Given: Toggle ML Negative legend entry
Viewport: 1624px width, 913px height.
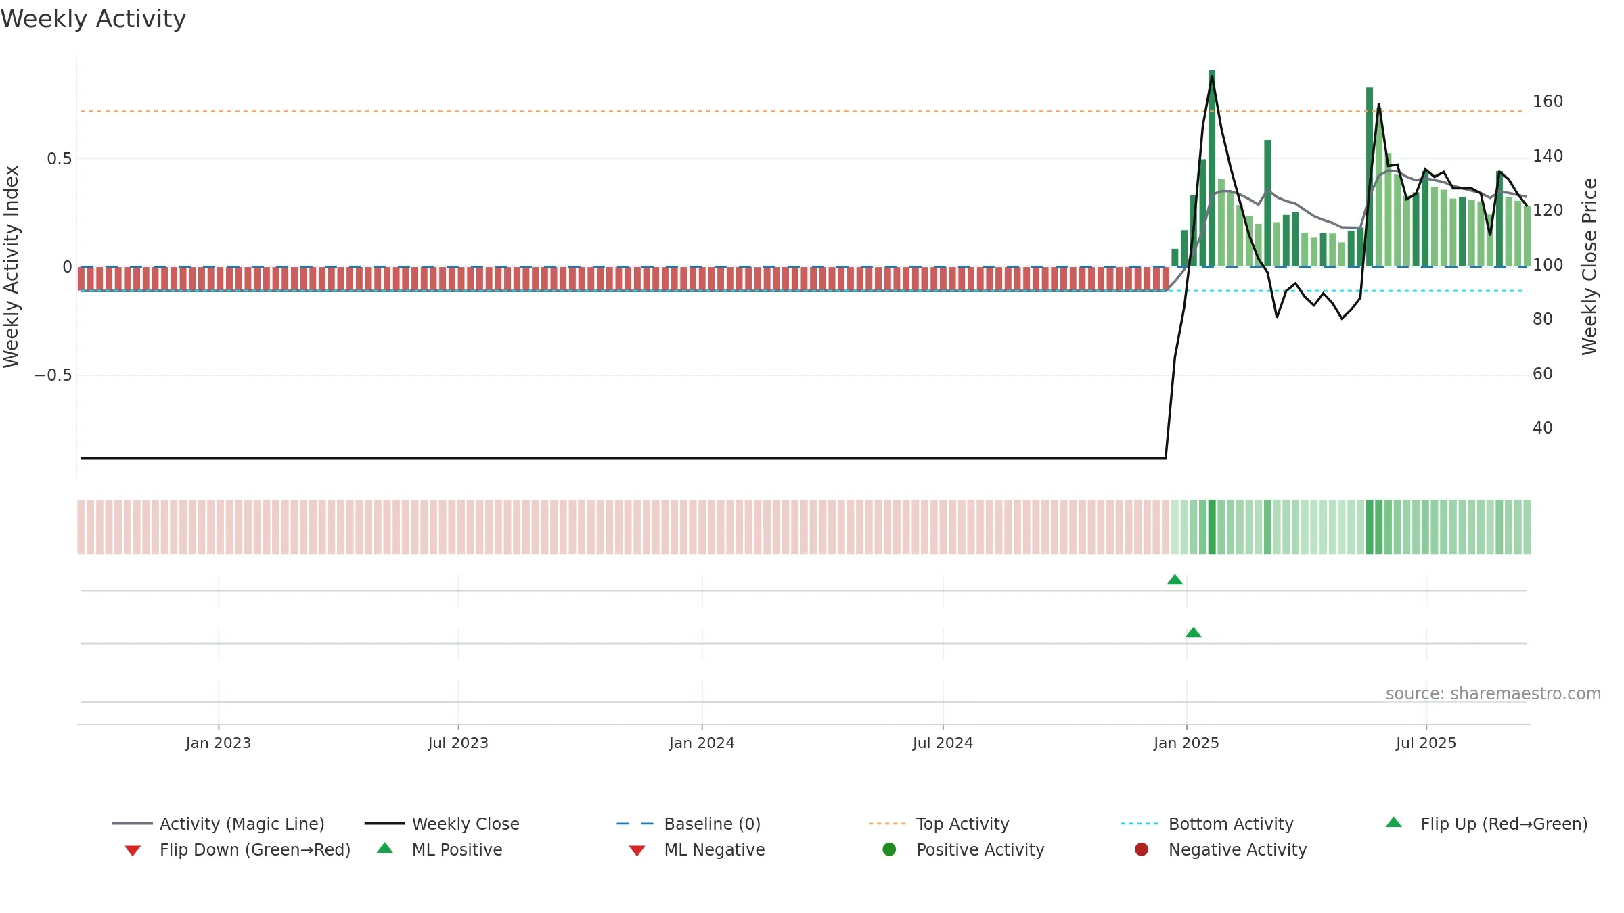Looking at the screenshot, I should (697, 849).
